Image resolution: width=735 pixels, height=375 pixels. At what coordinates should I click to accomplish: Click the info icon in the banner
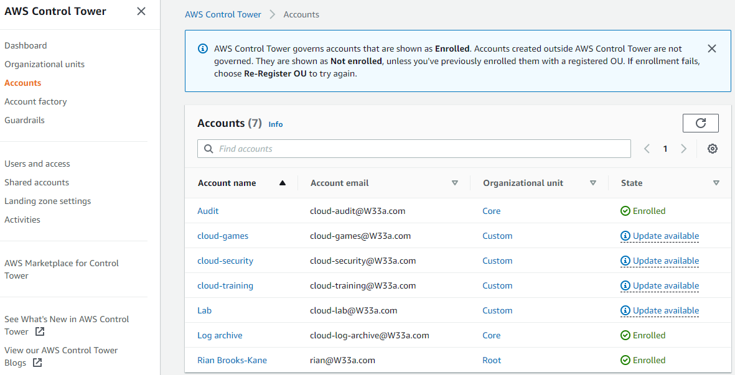pos(203,49)
